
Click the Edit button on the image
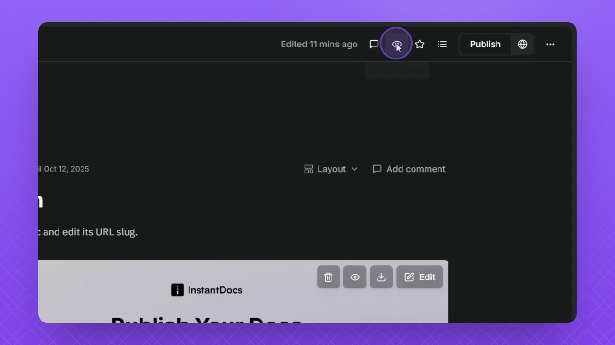pyautogui.click(x=420, y=277)
